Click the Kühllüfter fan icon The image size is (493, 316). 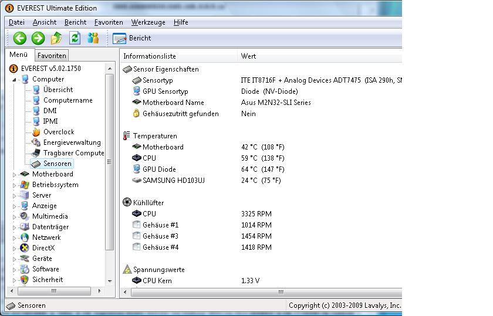pyautogui.click(x=127, y=202)
